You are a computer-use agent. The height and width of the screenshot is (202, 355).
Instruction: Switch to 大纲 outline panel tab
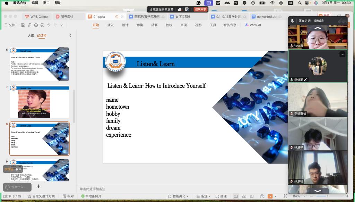(31, 36)
